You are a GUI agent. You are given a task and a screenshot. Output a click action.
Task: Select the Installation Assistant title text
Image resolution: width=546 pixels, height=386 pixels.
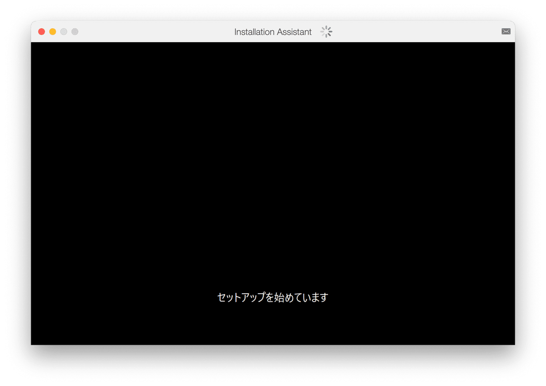coord(272,32)
